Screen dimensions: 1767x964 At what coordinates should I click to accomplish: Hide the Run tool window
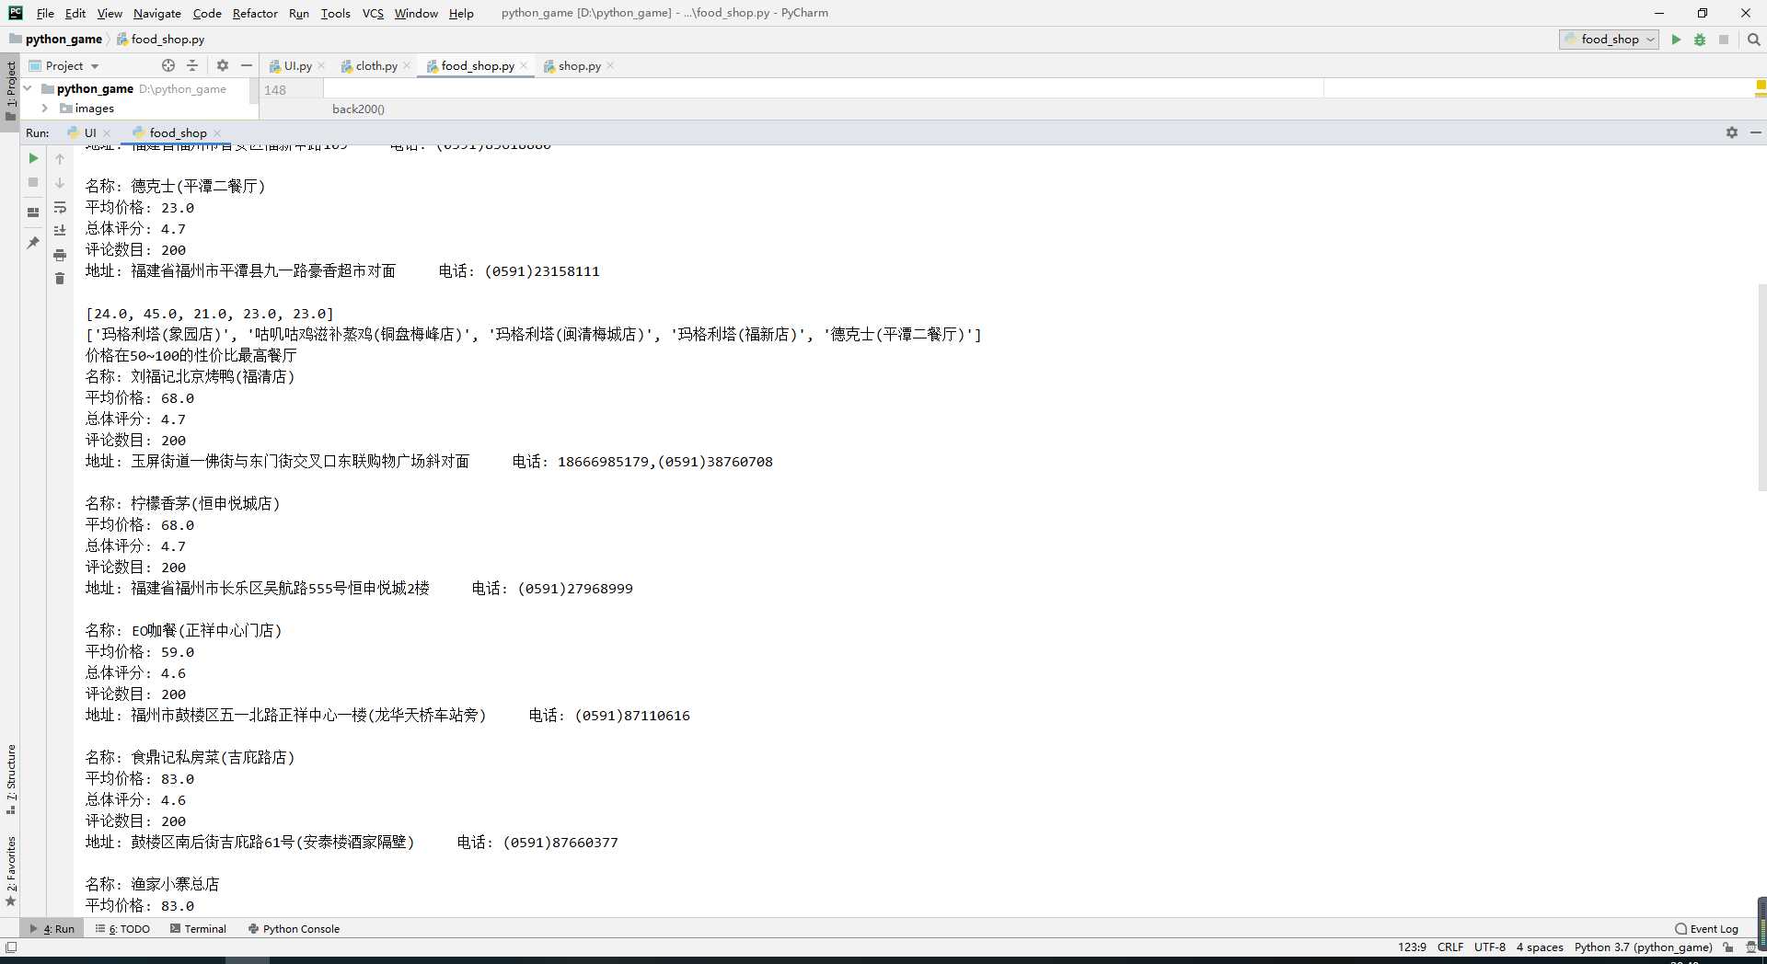point(1756,132)
